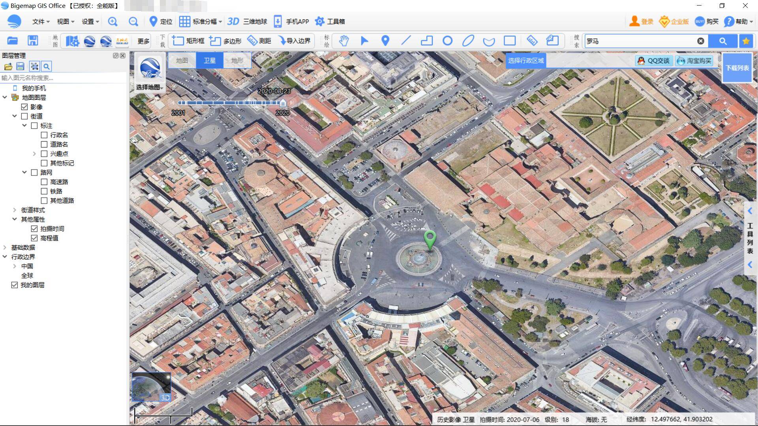This screenshot has width=758, height=426.
Task: Select the polygon drawing tool
Action: [x=427, y=41]
